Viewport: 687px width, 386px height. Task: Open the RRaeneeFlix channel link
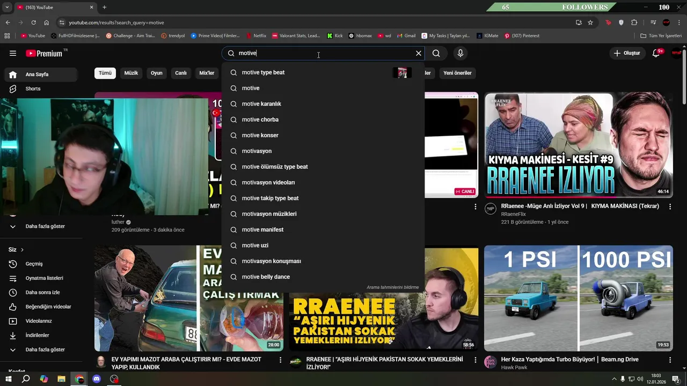513,214
